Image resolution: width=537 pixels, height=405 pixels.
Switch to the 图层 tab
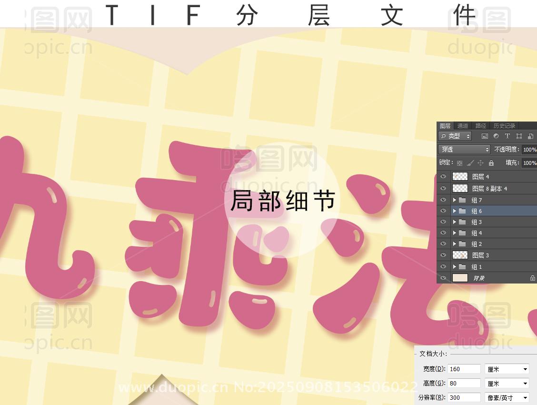point(445,126)
